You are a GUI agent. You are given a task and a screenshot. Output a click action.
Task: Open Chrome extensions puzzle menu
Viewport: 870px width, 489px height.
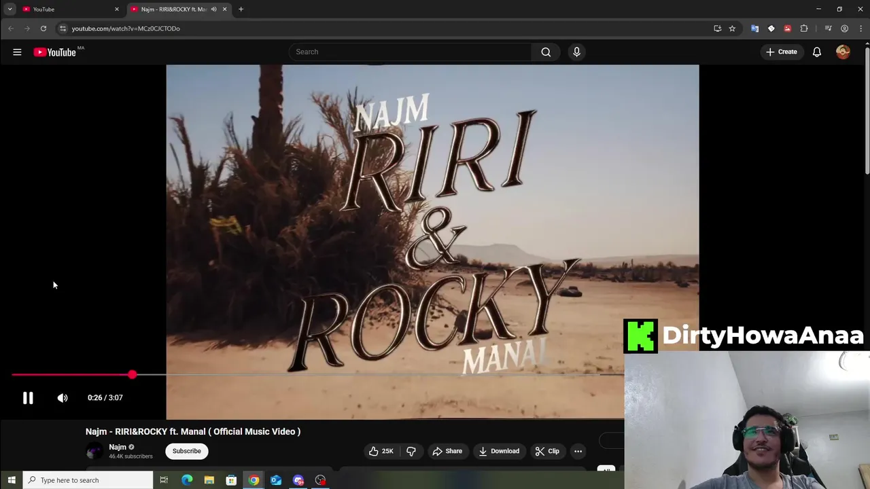point(804,29)
